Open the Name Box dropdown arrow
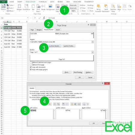The image size is (135, 135). pyautogui.click(x=28, y=18)
